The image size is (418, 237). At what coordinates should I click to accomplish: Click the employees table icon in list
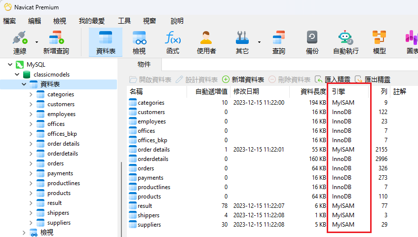pos(133,121)
